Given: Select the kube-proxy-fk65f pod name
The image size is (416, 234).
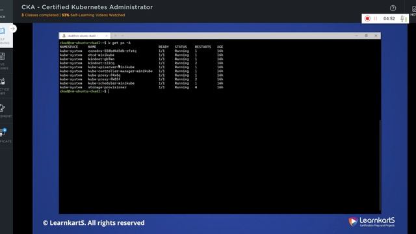Looking at the screenshot, I should coord(104,79).
